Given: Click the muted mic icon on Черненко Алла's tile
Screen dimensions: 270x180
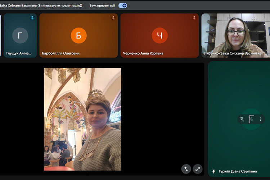Looking at the screenshot, I should pos(194,18).
